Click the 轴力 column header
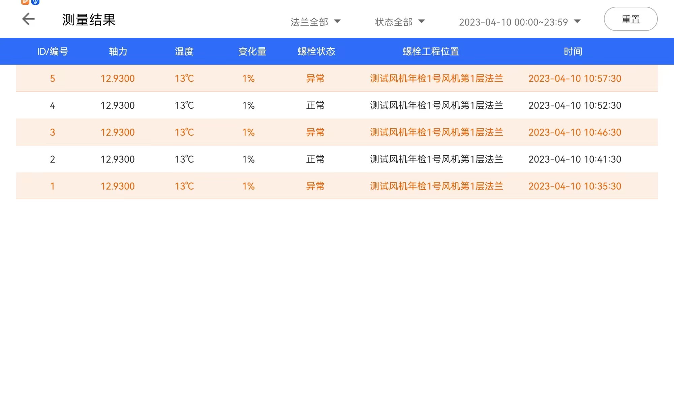 click(118, 51)
